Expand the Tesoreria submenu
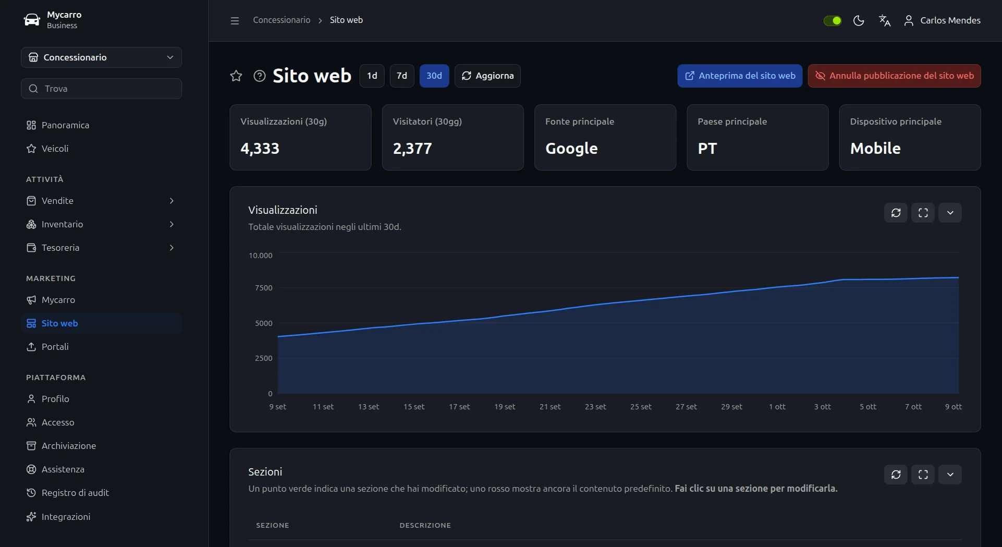The height and width of the screenshot is (547, 1002). (x=172, y=248)
